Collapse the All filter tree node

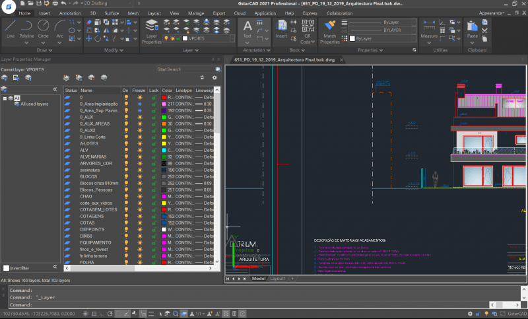coord(5,98)
